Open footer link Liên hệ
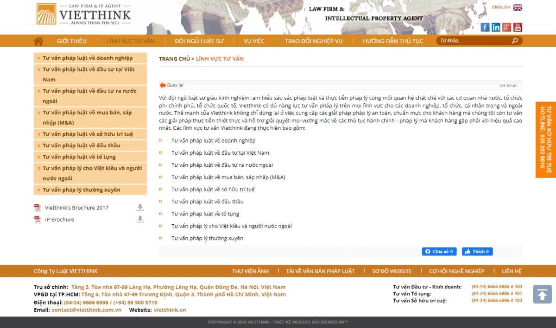556x328 pixels. pos(512,271)
